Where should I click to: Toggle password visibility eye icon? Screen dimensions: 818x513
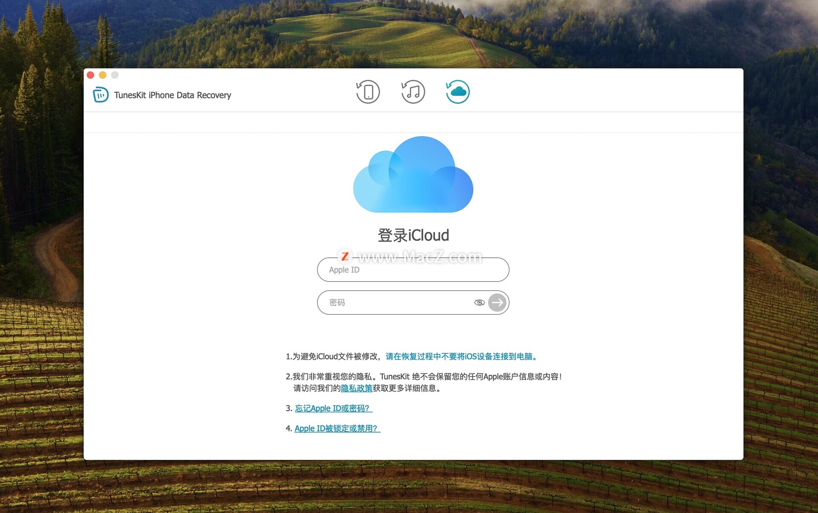tap(479, 302)
